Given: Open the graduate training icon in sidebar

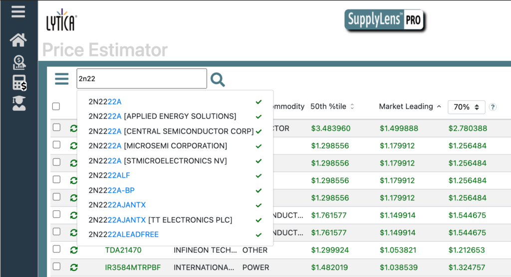Looking at the screenshot, I should tap(18, 104).
